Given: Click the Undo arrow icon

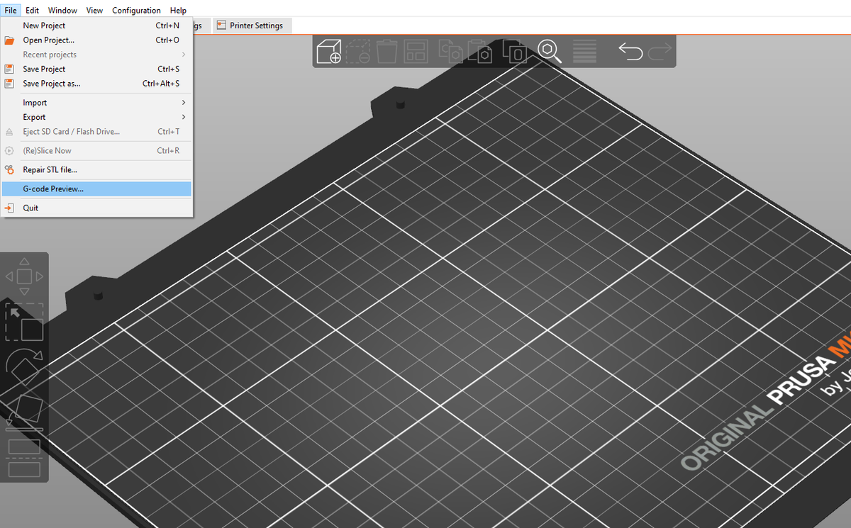Looking at the screenshot, I should [x=630, y=52].
